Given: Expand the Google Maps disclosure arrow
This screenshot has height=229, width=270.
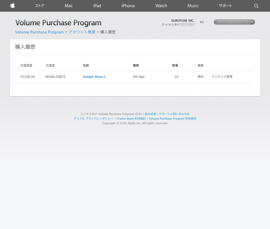Looking at the screenshot, I should pyautogui.click(x=104, y=77).
